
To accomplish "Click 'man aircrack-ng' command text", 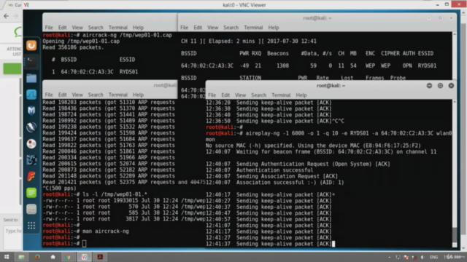I will coord(106,231).
